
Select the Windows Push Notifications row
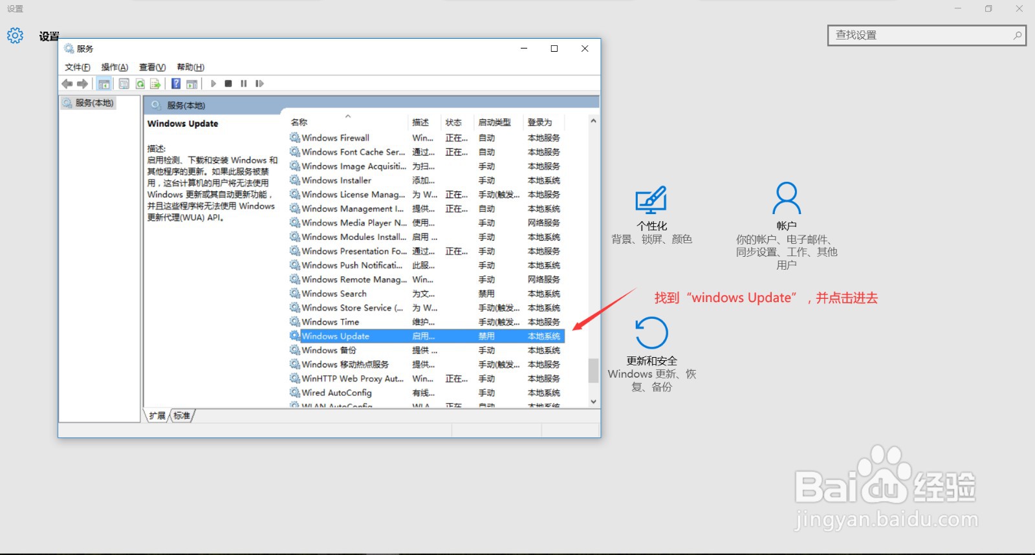[x=426, y=265]
